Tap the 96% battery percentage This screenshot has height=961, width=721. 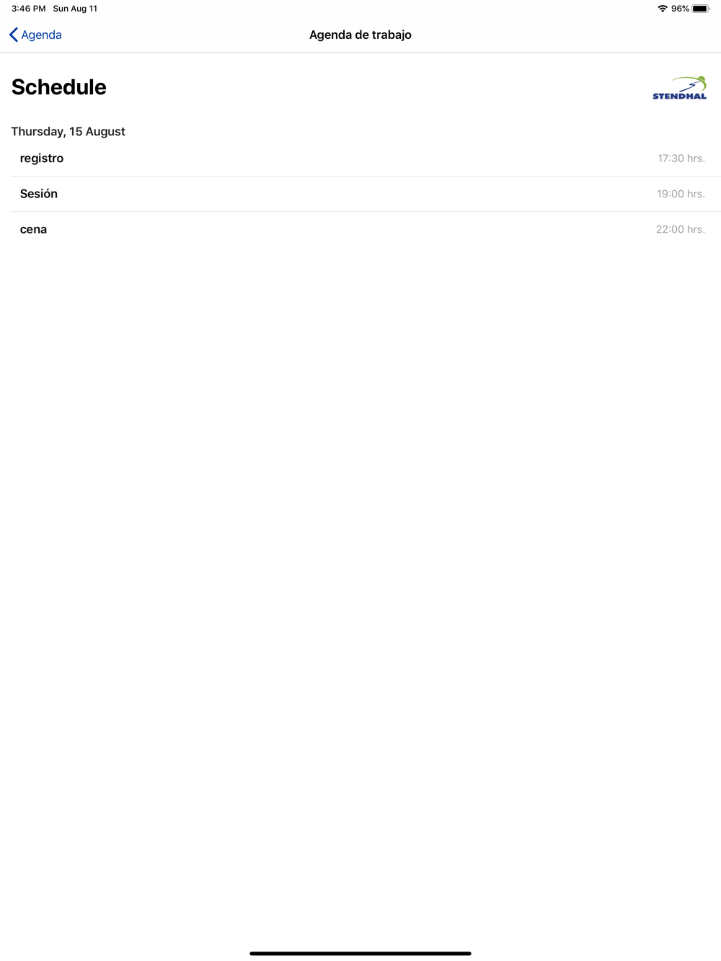[680, 9]
